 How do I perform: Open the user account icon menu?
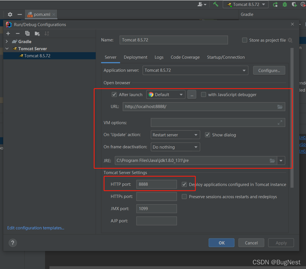[x=202, y=4]
